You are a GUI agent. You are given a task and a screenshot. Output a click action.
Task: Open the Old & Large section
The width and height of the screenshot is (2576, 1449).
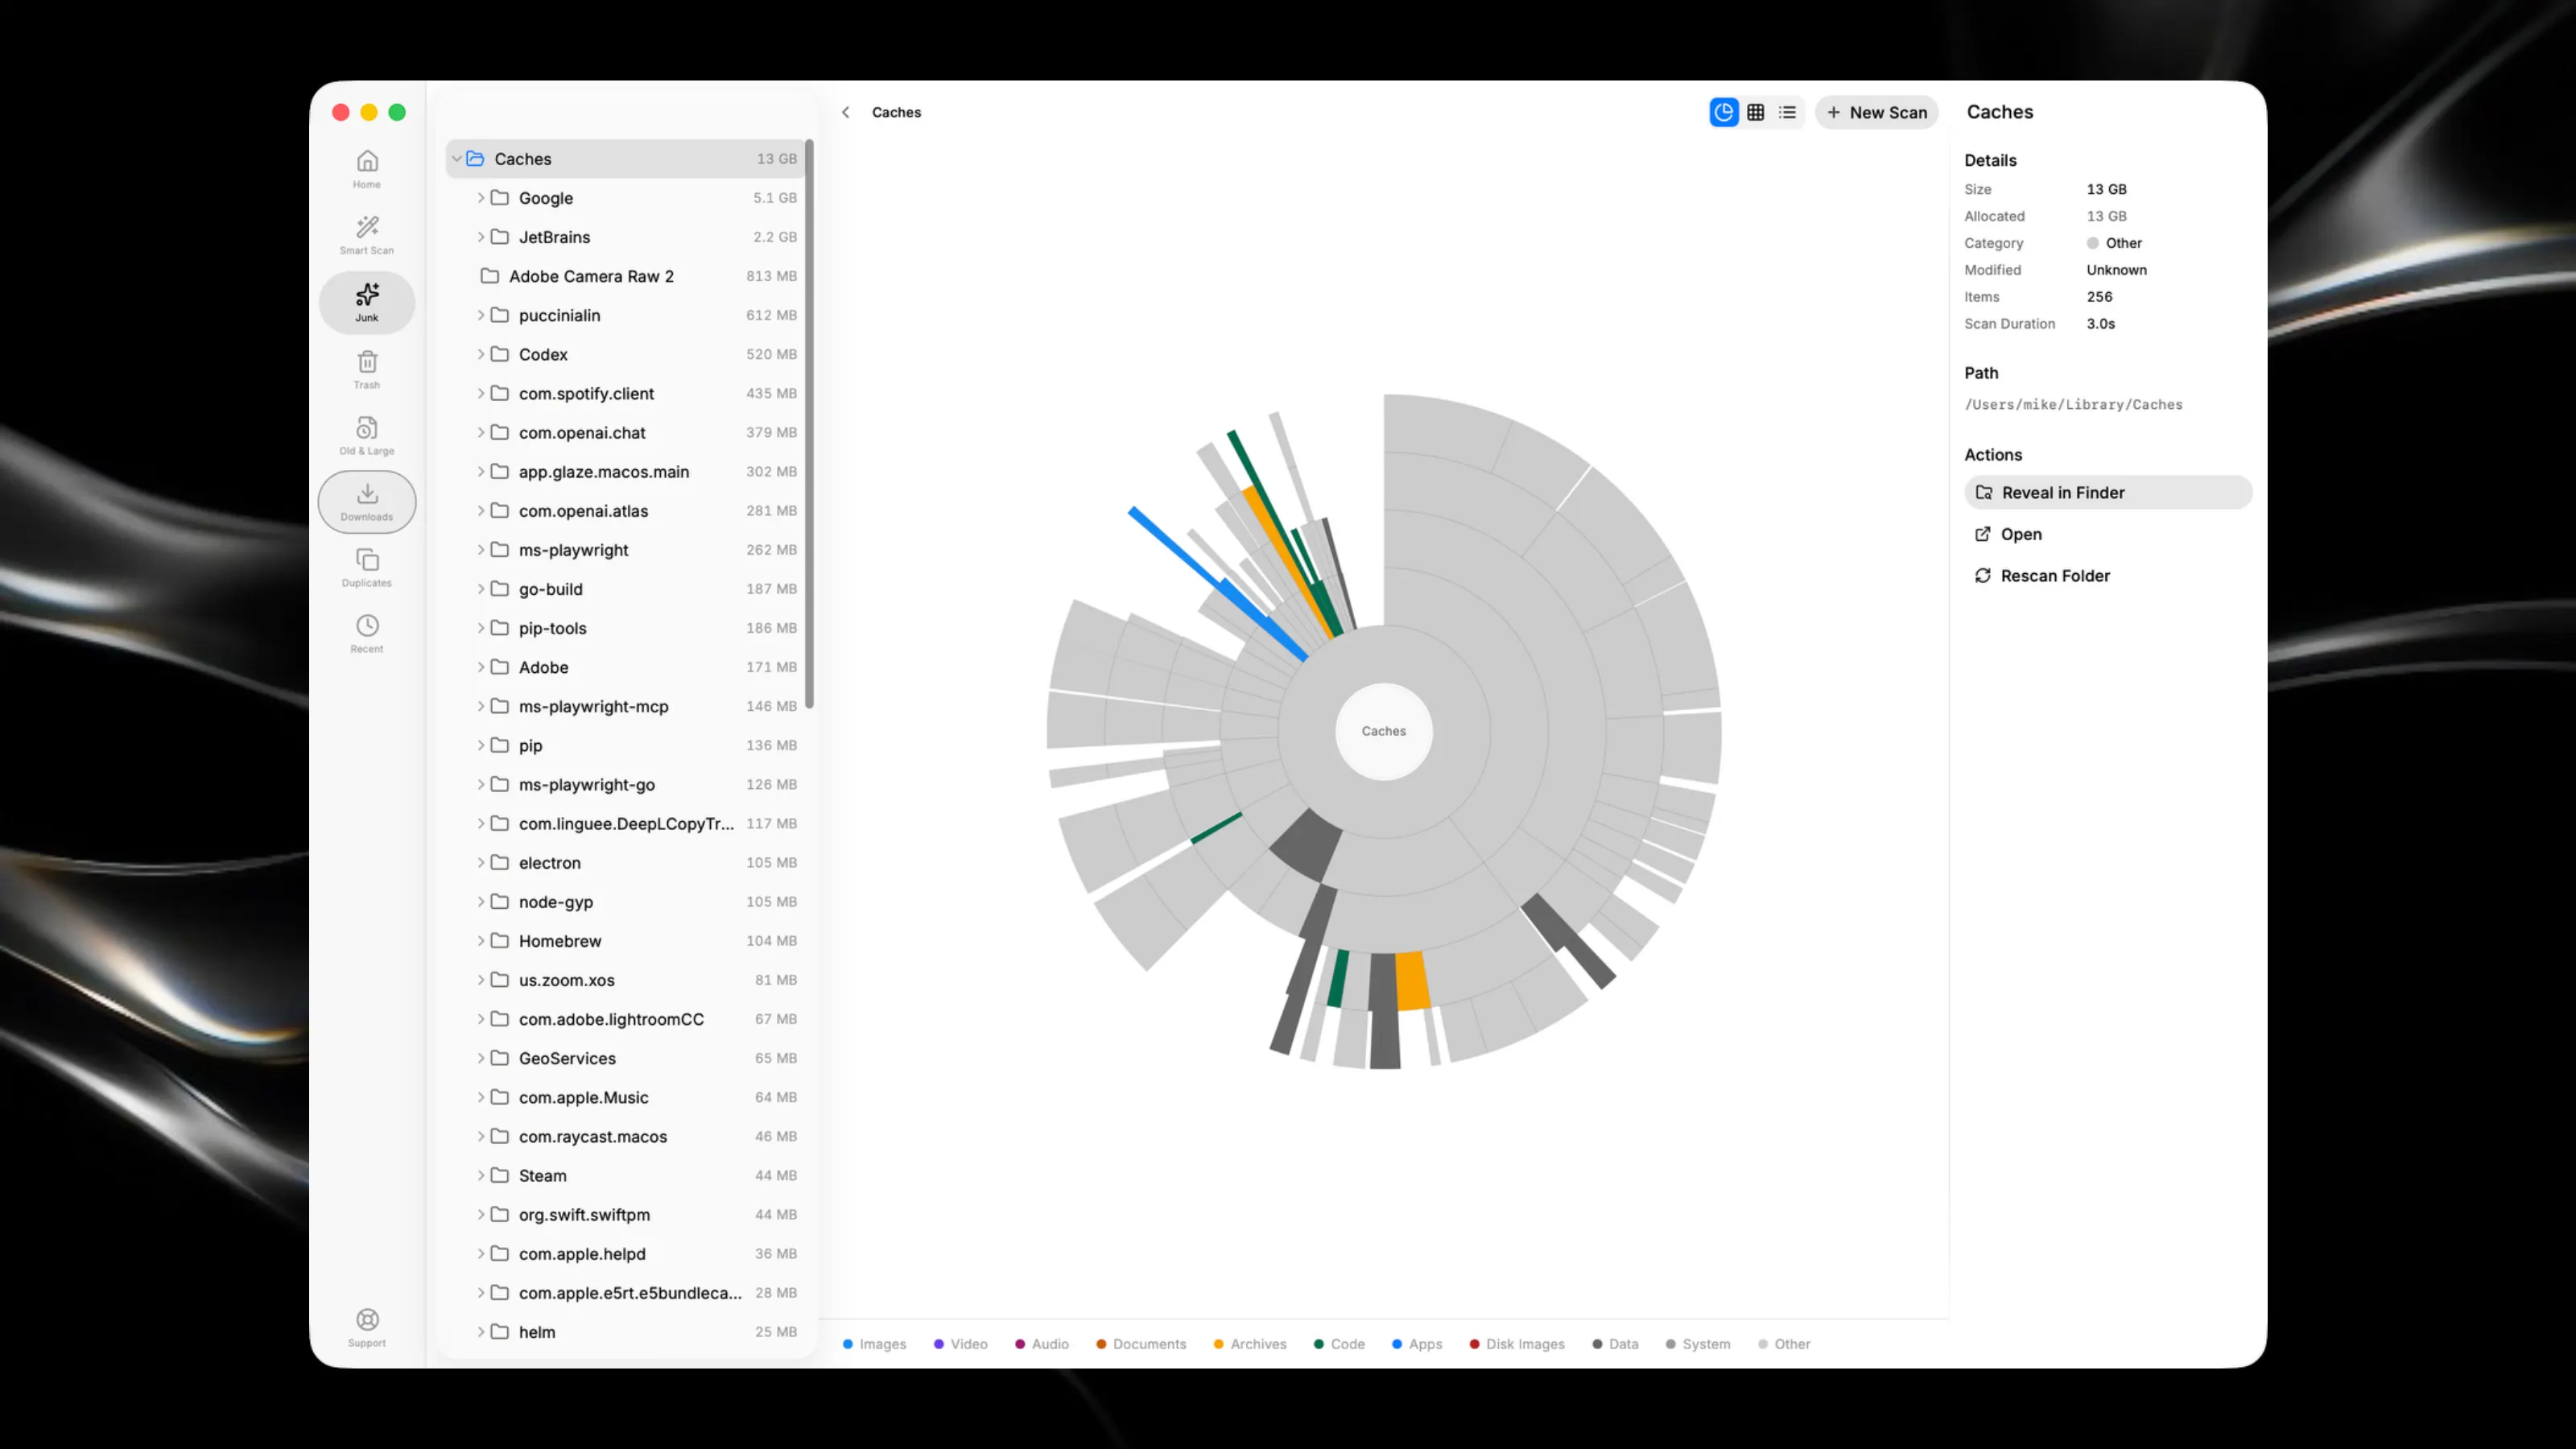(367, 435)
